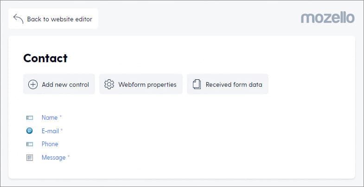Click the textarea icon beside Message
The height and width of the screenshot is (187, 364).
click(30, 158)
